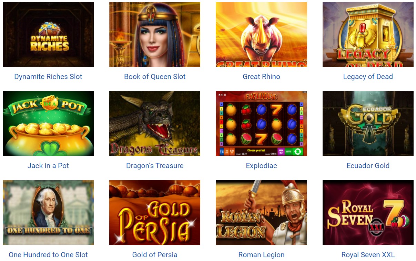Open the Legacy of Dead thumbnail
416x261 pixels.
click(368, 35)
